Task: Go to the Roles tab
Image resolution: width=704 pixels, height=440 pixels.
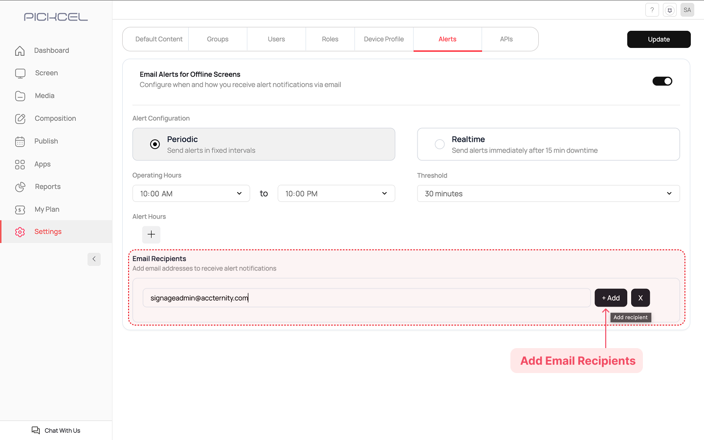Action: tap(330, 39)
